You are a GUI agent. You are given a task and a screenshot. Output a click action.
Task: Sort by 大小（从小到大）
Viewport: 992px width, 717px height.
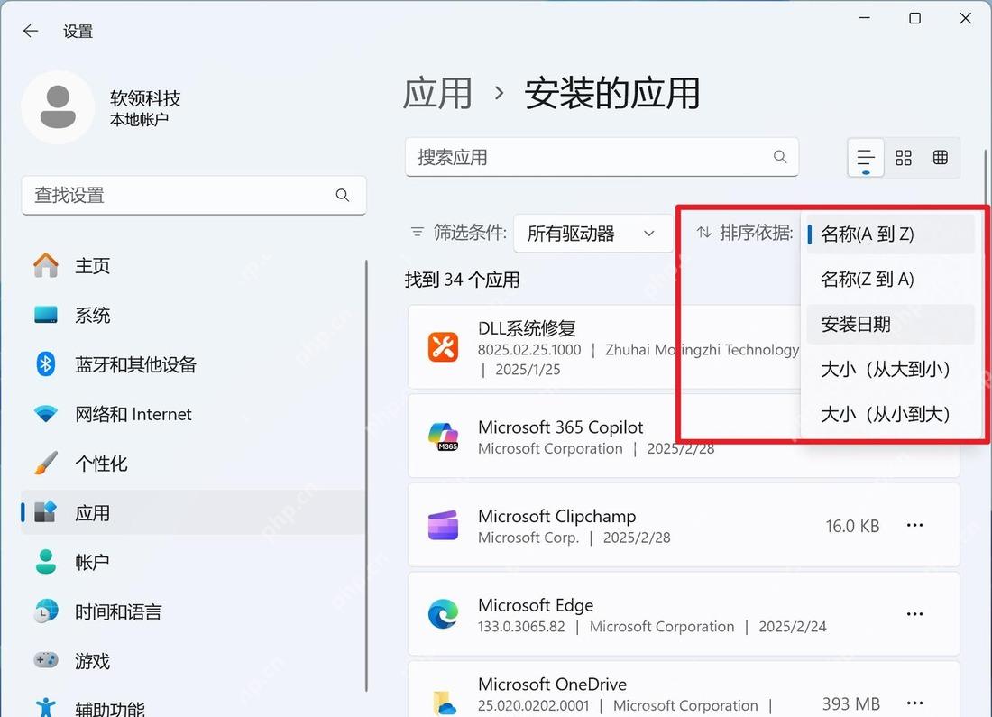(x=890, y=415)
